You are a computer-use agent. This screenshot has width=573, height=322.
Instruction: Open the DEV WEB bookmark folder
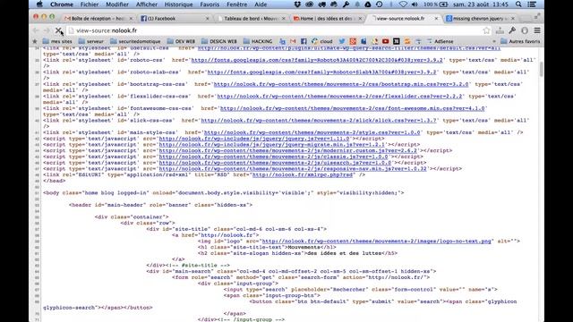tap(181, 42)
